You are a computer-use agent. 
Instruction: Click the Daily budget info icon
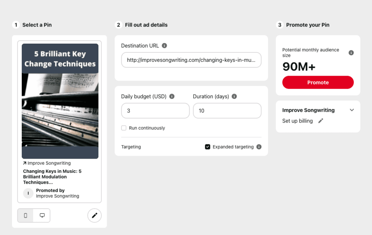tap(172, 96)
